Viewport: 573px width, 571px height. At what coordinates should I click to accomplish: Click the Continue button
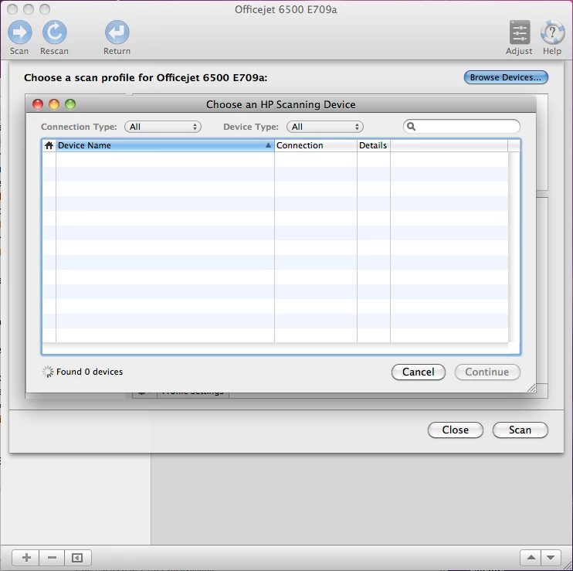[x=487, y=372]
